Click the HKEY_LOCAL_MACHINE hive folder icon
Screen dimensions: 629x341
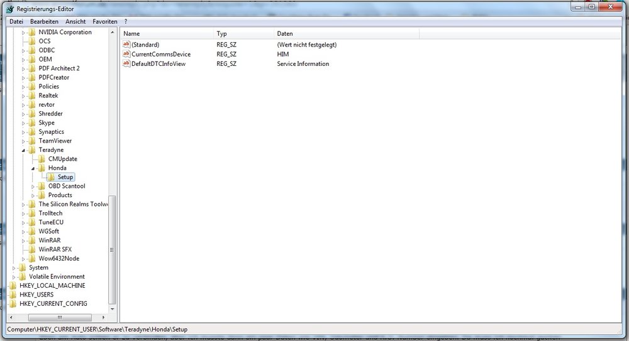pos(14,286)
